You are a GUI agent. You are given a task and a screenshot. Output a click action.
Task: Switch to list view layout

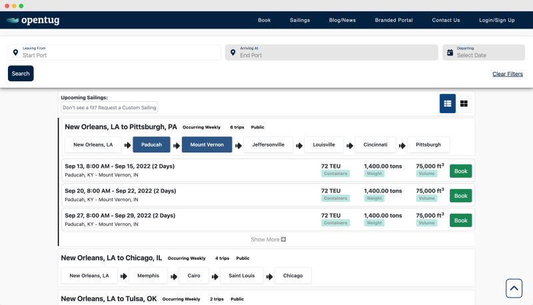coord(448,103)
